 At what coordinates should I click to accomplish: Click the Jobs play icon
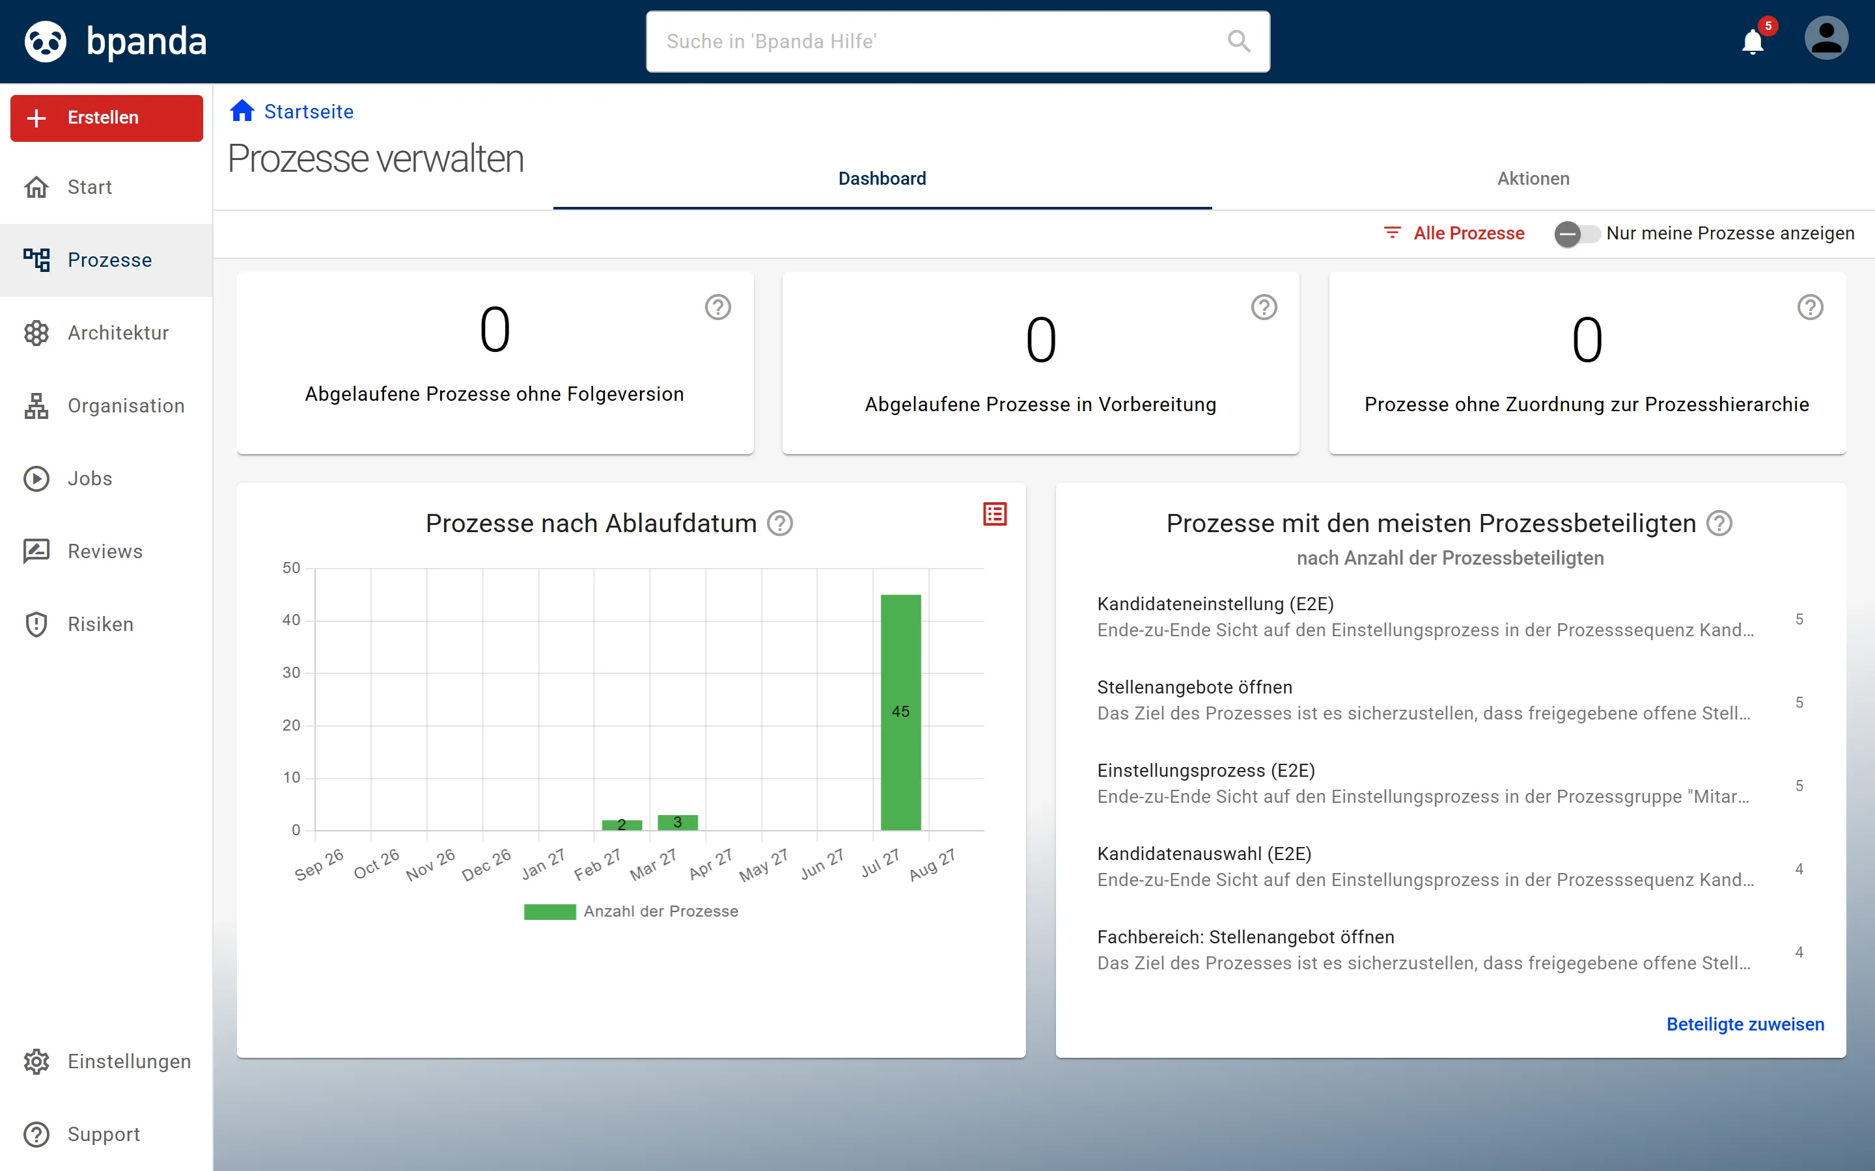coord(36,479)
